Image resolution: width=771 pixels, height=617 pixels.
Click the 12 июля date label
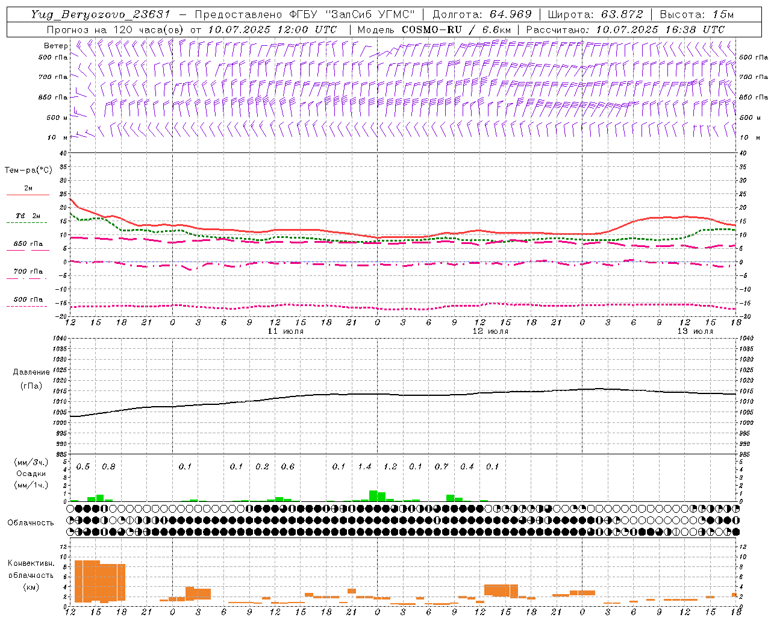point(490,331)
